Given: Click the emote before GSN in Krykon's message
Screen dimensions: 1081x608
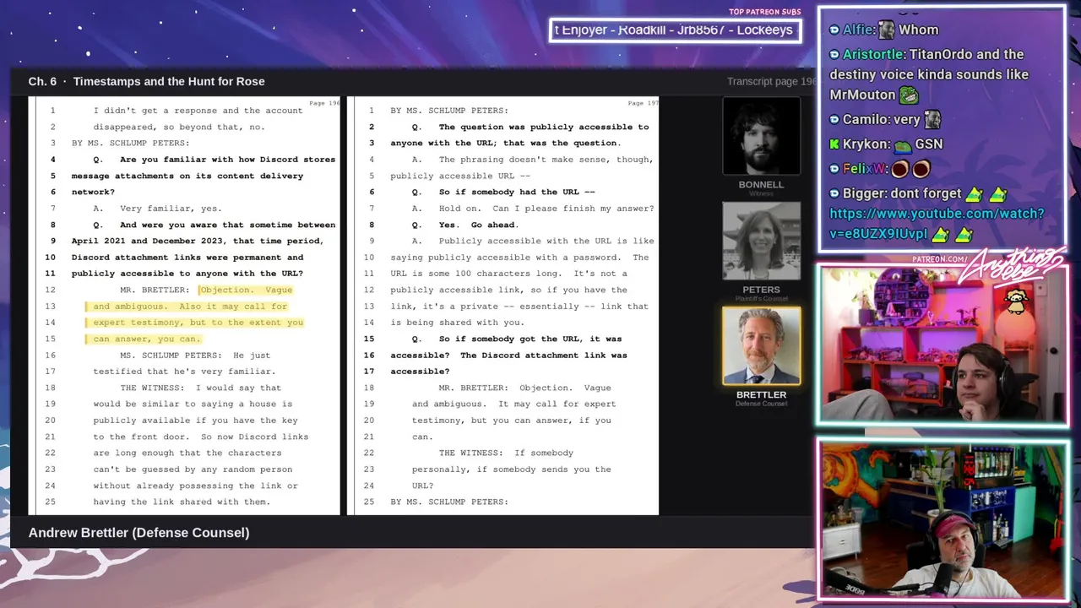Looking at the screenshot, I should pos(903,145).
